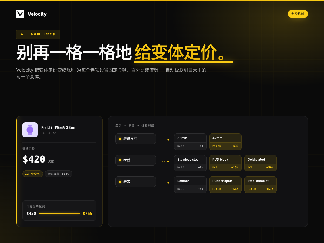Screen dimensions: 324x243
Task: Select the Field 计时码表 38mm title
Action: 59,127
